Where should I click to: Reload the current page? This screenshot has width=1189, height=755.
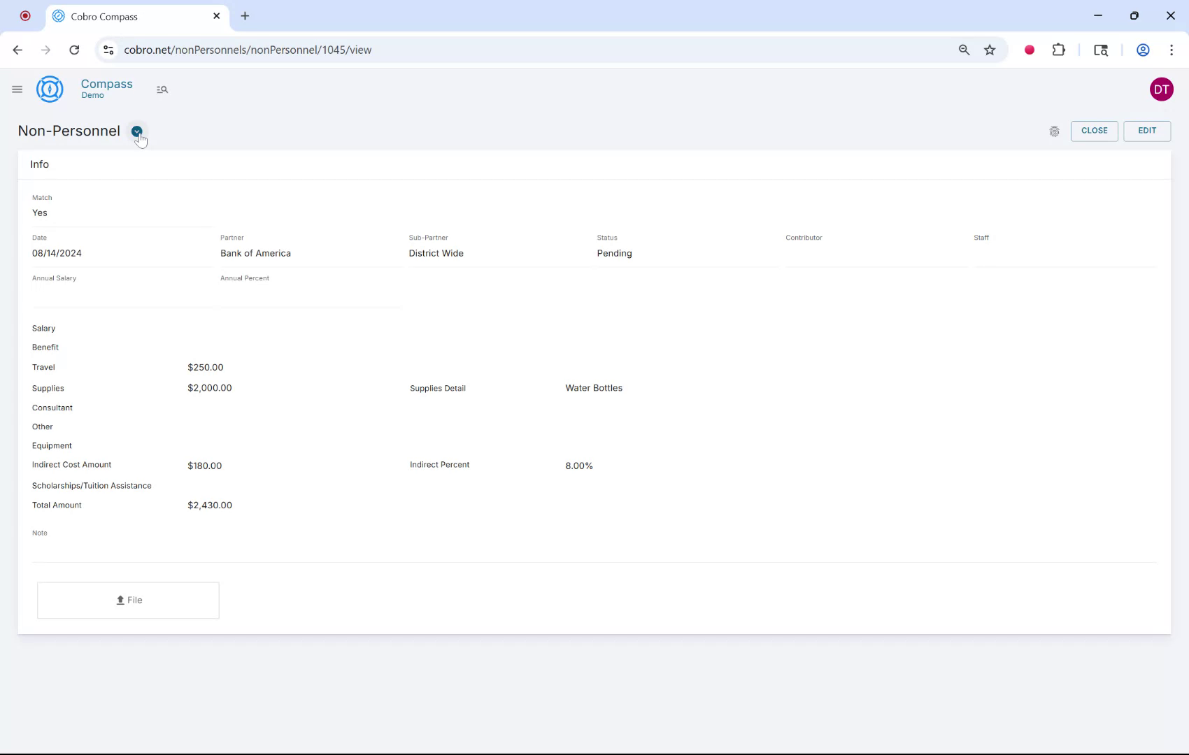click(74, 50)
